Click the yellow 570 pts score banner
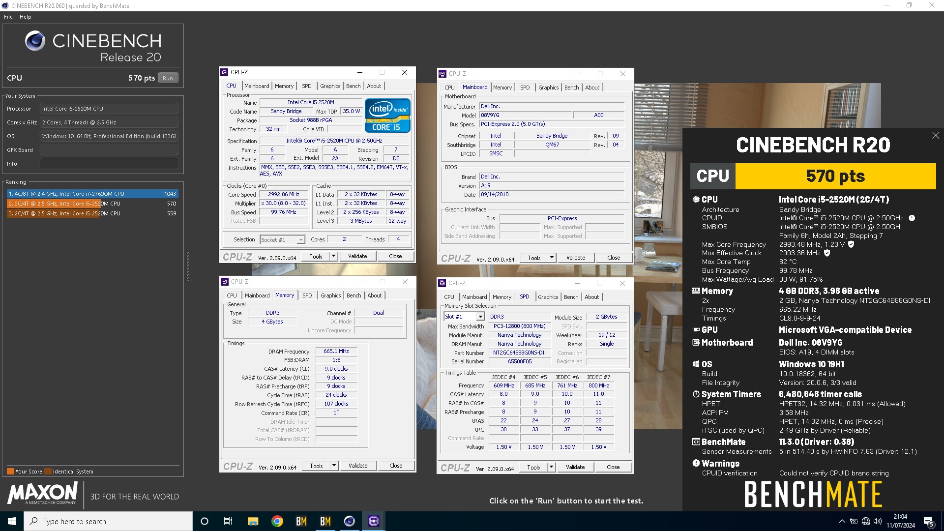The image size is (944, 531). point(835,176)
